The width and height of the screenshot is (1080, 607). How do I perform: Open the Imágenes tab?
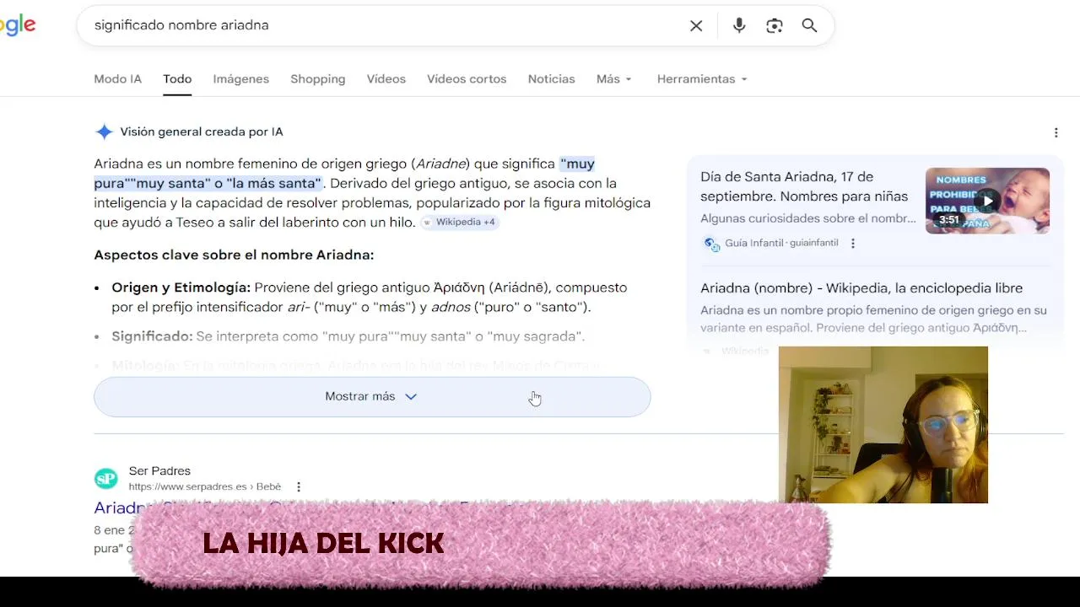coord(240,78)
